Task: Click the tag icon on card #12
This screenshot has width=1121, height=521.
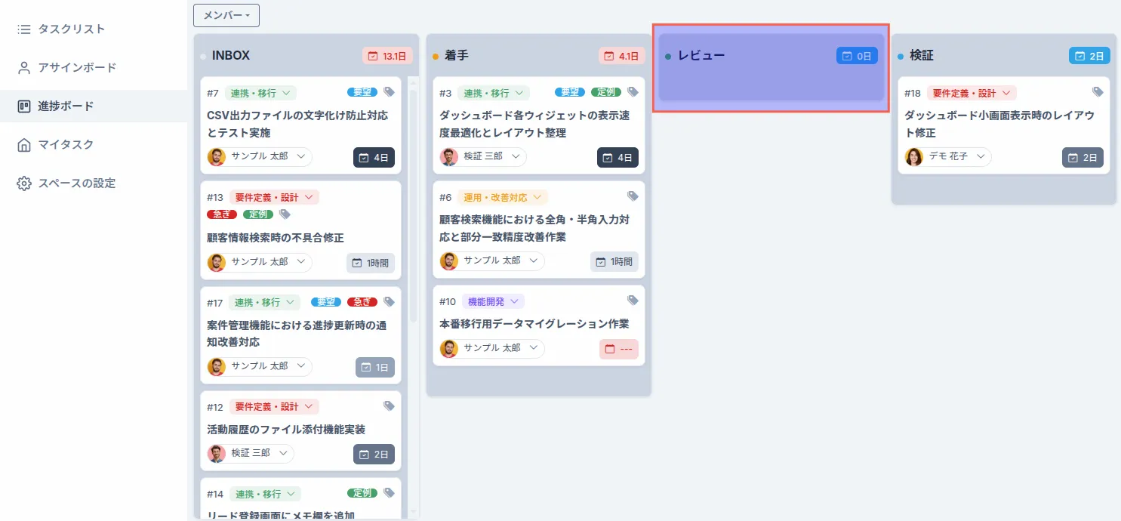Action: coord(389,405)
